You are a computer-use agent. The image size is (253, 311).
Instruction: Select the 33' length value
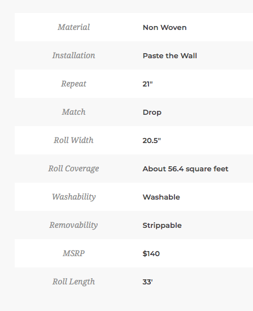tap(147, 282)
